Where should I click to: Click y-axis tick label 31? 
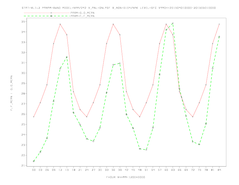(23, 63)
